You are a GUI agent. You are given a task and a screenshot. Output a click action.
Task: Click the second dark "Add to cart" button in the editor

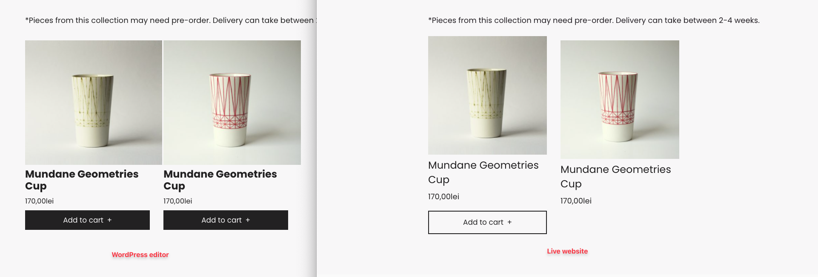click(226, 220)
